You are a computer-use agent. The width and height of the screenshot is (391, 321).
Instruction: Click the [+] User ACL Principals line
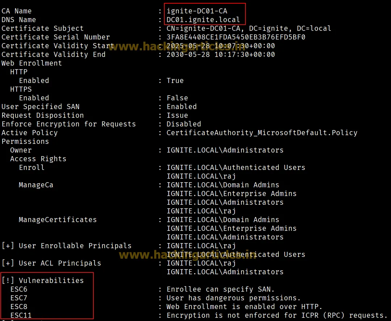[51, 263]
